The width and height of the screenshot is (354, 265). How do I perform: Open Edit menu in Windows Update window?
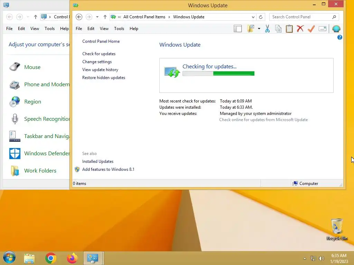91,29
